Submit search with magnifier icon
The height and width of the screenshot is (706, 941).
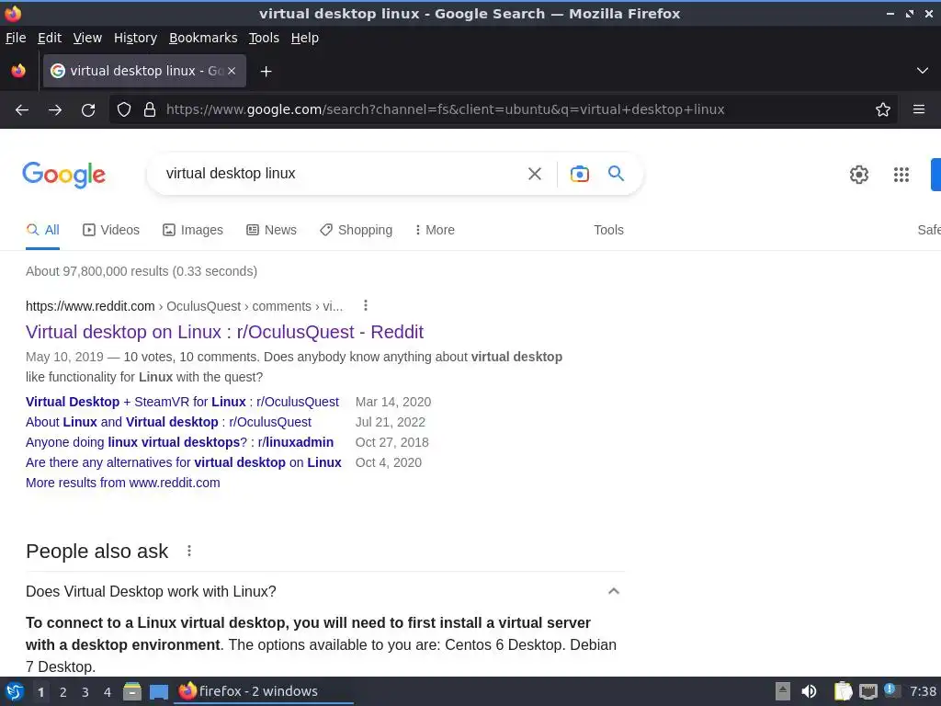tap(617, 174)
